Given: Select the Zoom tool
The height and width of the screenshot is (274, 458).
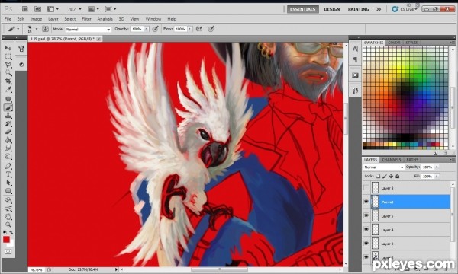Looking at the screenshot, I should click(x=8, y=225).
